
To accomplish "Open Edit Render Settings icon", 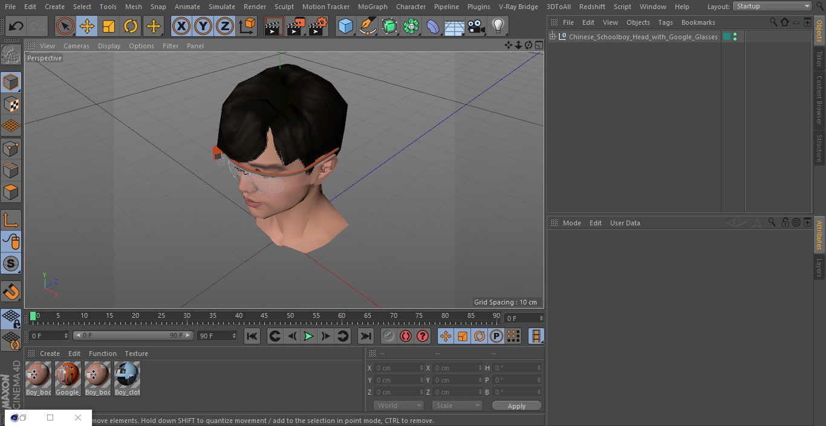I will pos(318,26).
